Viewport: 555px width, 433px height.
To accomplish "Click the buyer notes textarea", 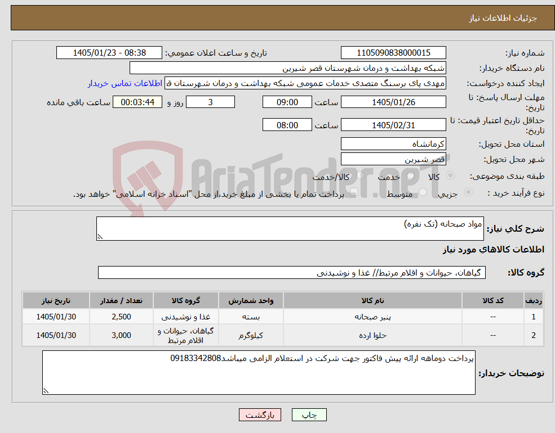I will point(259,373).
